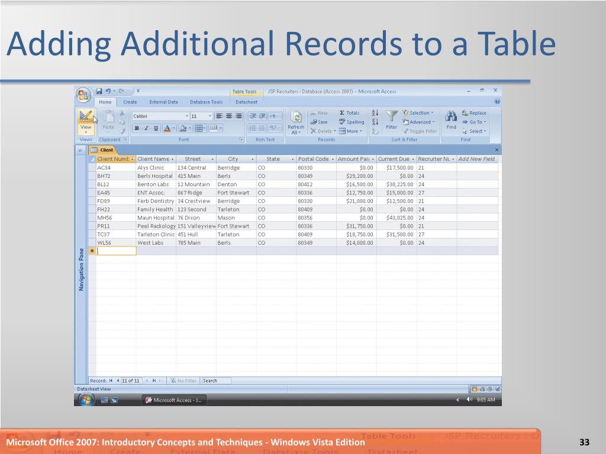Click the record Search box
Screen dimensions: 606x454
click(x=217, y=381)
